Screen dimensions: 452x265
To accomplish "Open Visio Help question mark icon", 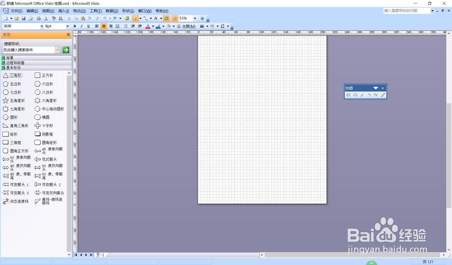I will (202, 18).
